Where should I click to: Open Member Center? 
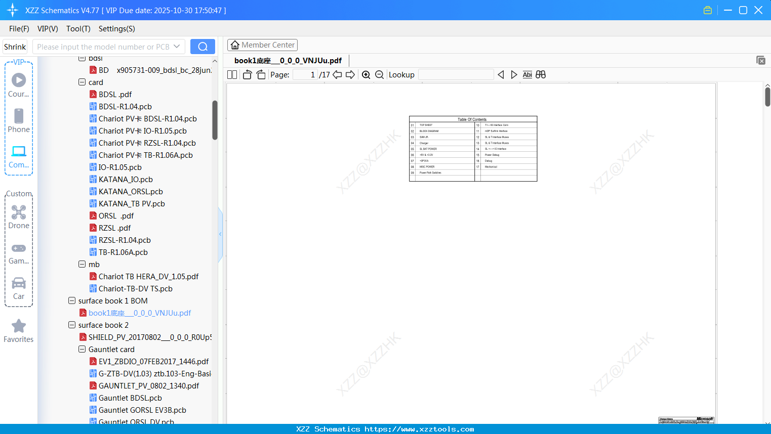pyautogui.click(x=262, y=45)
